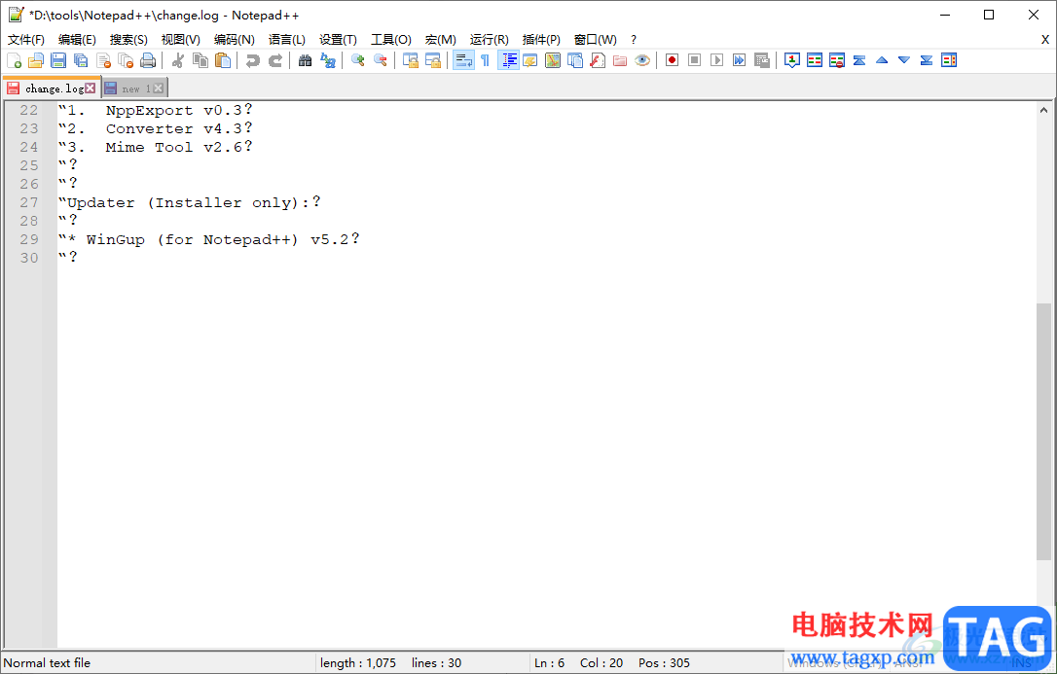Clear the active compare icon

coord(837,60)
